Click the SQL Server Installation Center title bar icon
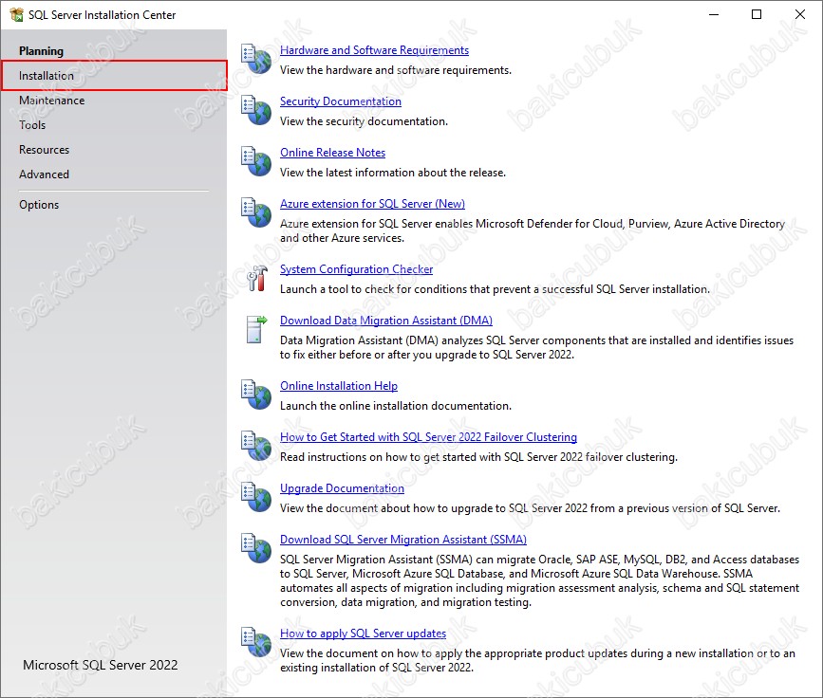 coord(17,14)
